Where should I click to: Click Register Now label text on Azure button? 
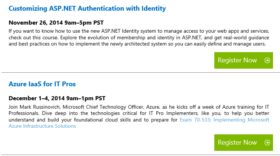[x=237, y=142]
